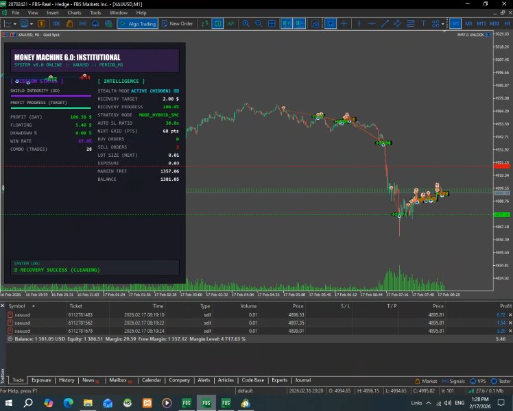
Task: Switch to M1 timeframe
Action: point(455,23)
